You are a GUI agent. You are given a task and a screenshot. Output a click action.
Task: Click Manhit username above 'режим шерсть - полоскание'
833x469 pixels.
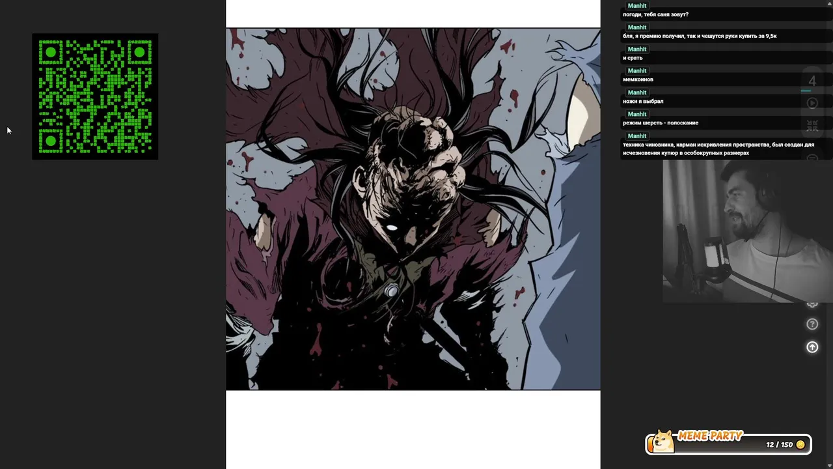pyautogui.click(x=637, y=114)
